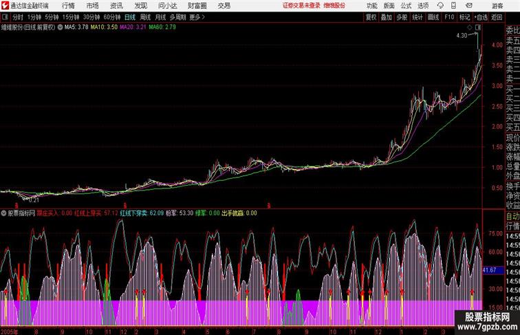Open the 问小达 menu
This screenshot has width=520, height=335.
[x=167, y=6]
